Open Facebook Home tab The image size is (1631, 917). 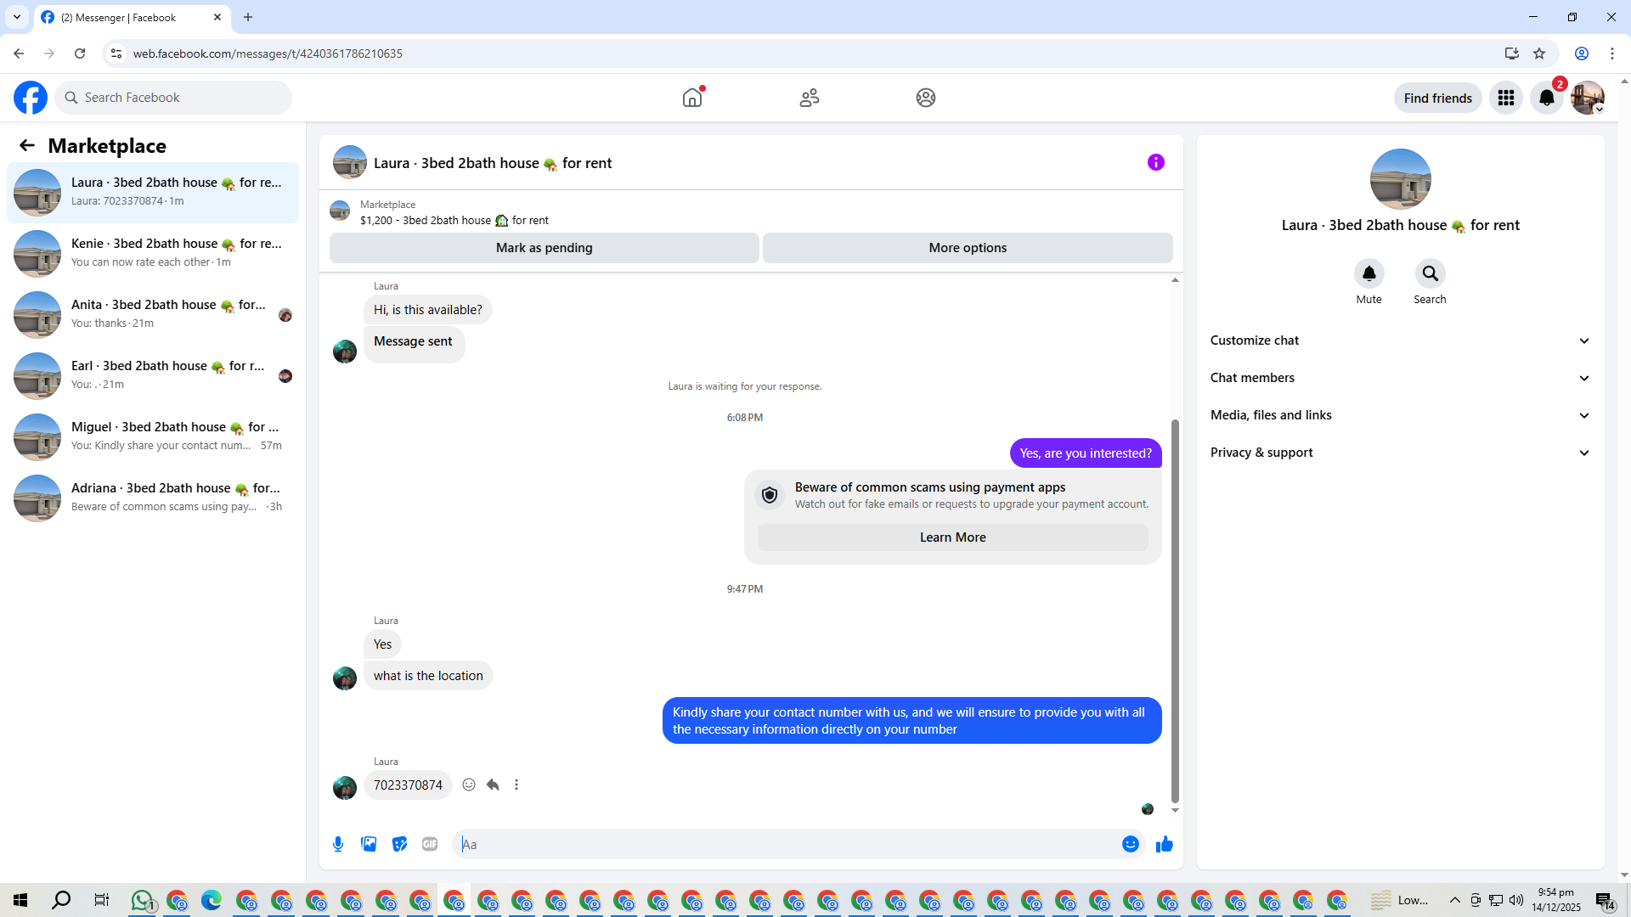[692, 98]
